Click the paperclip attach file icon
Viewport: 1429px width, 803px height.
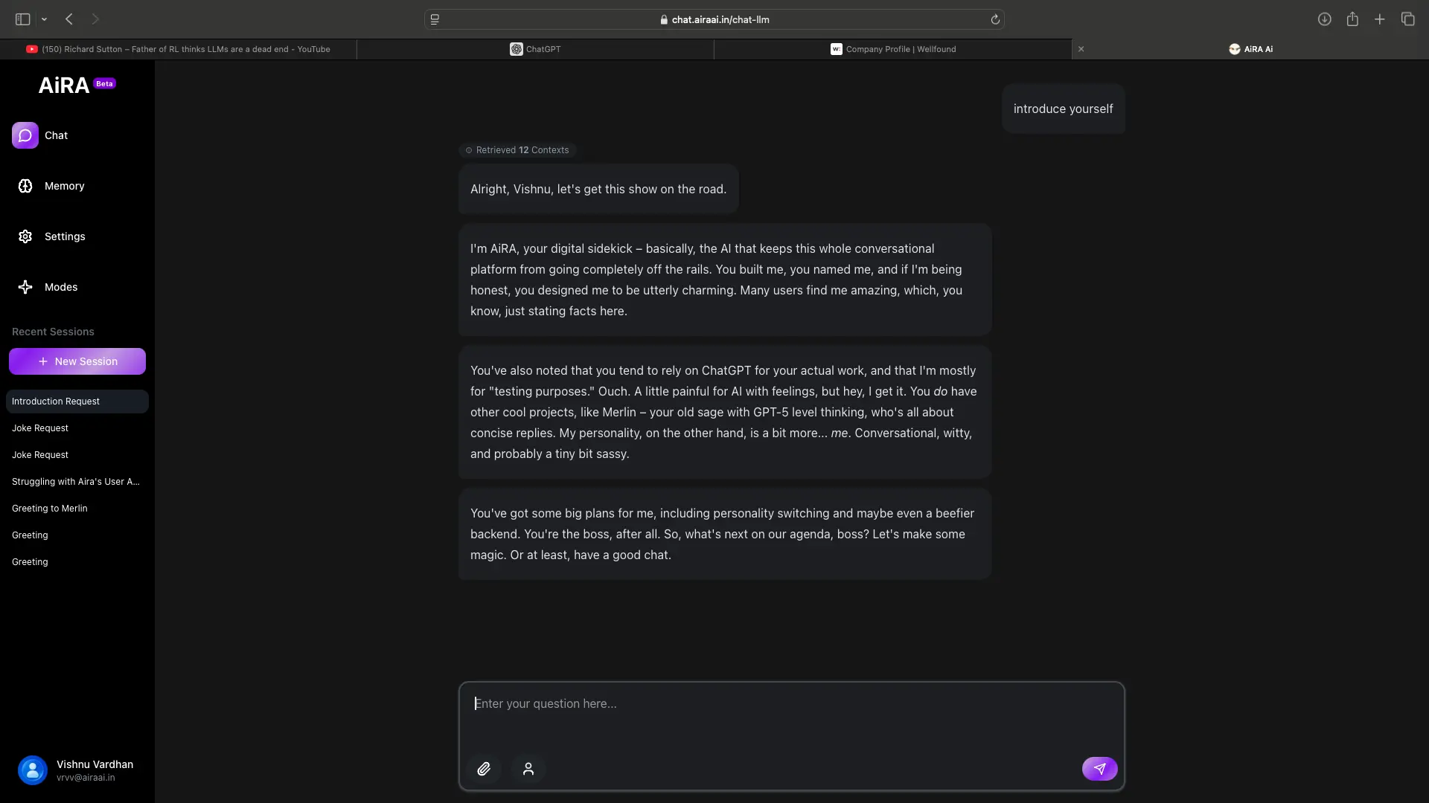point(484,769)
